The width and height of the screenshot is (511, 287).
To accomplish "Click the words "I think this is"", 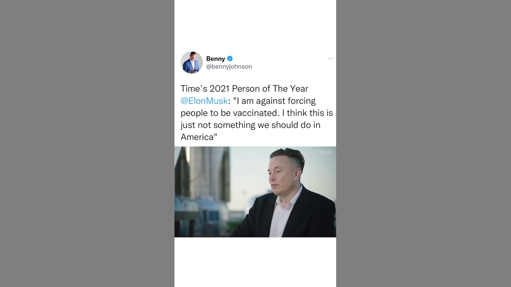I will pyautogui.click(x=310, y=113).
